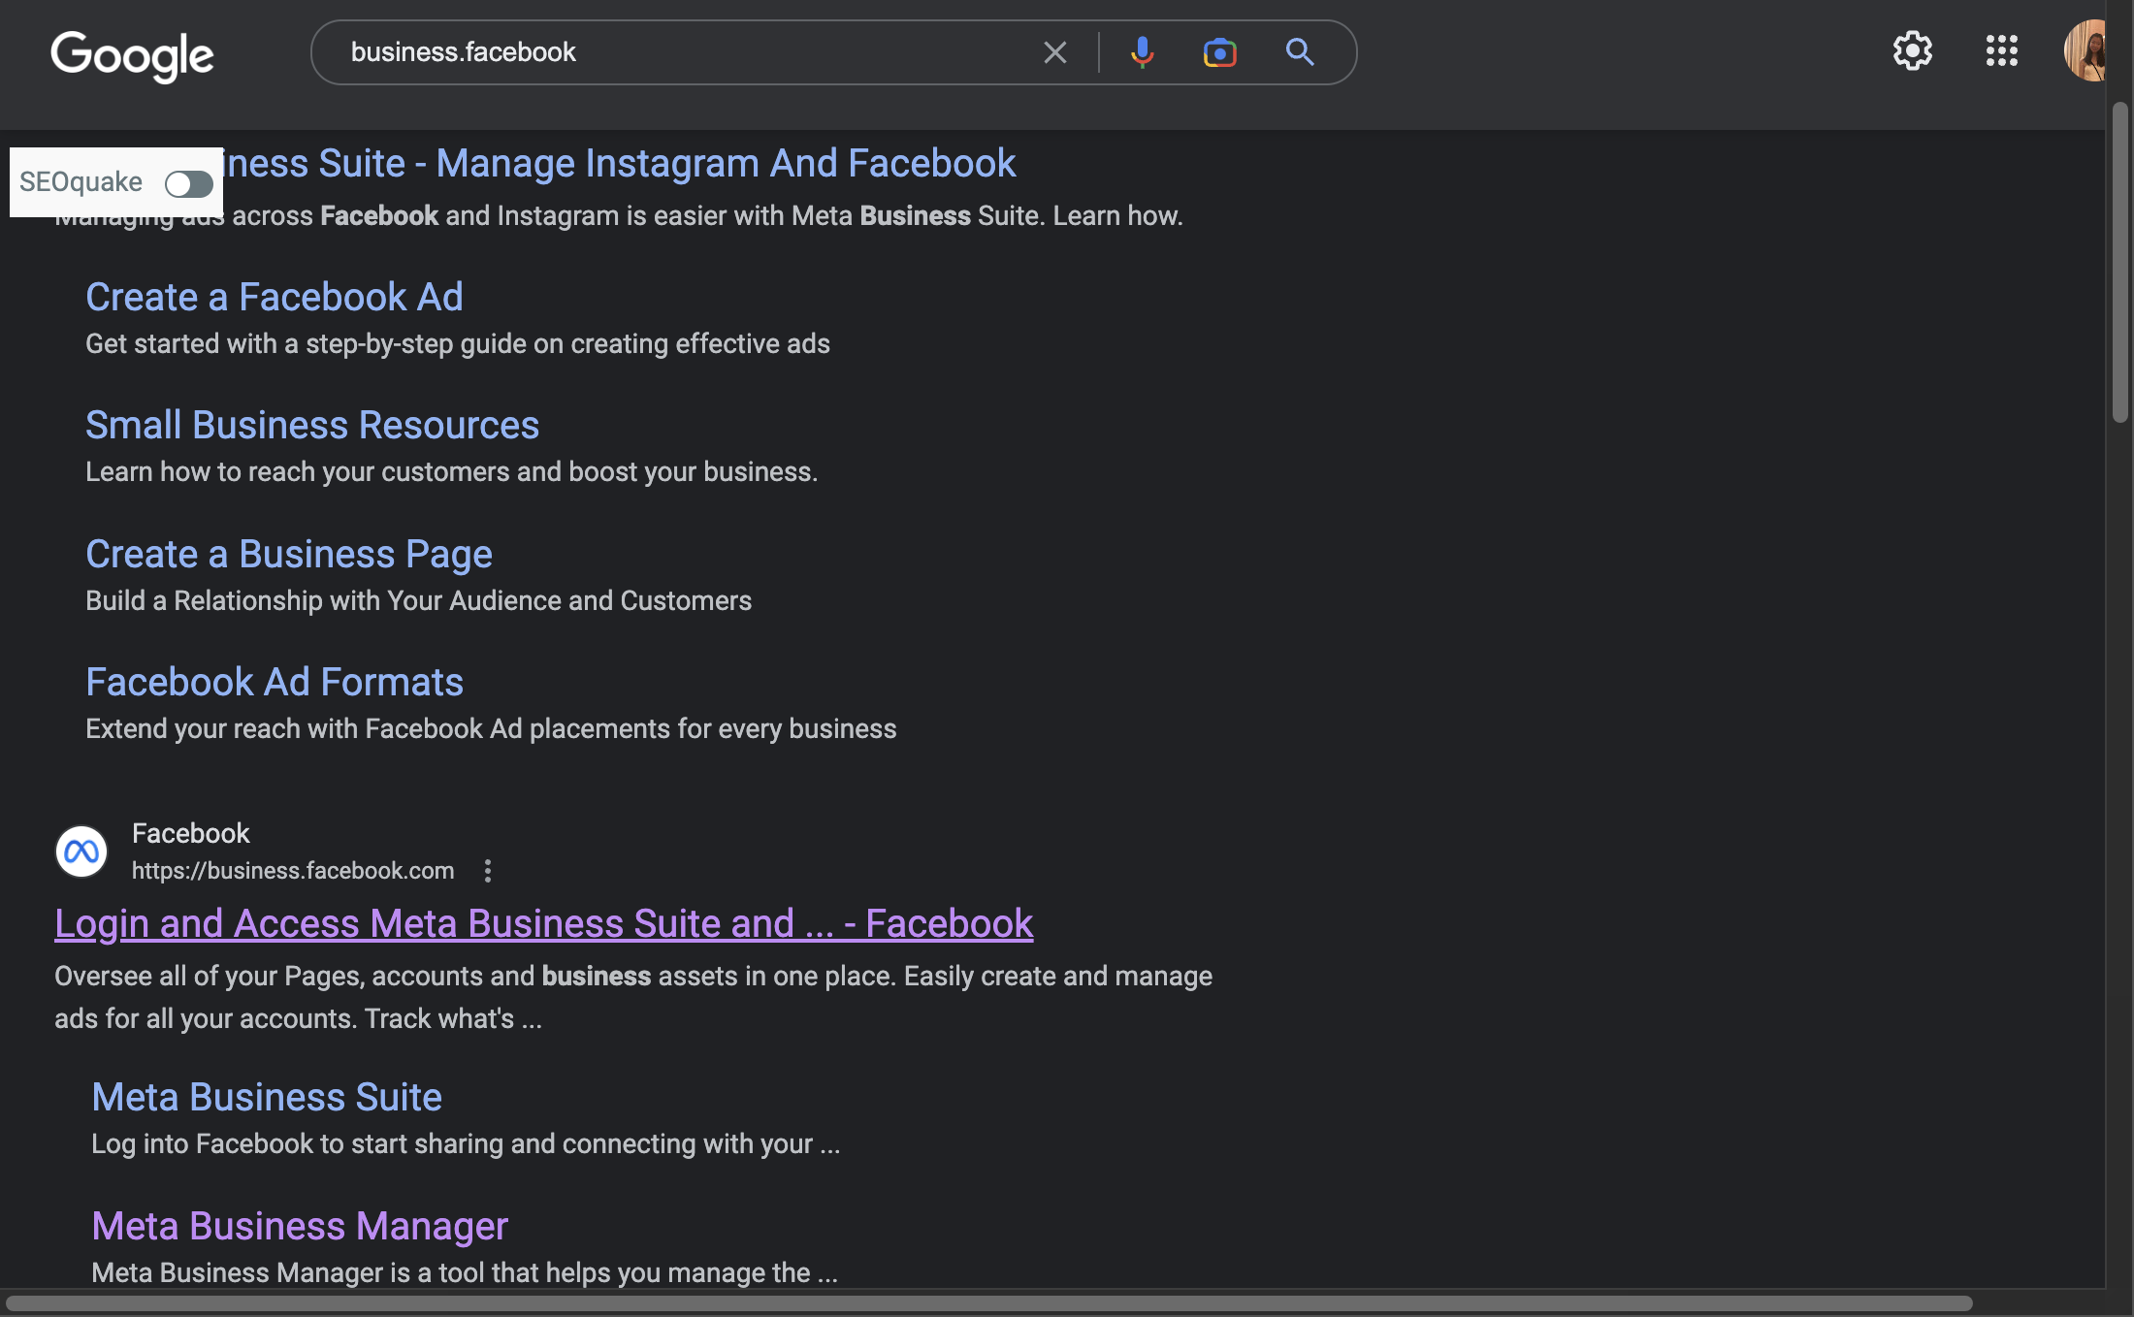Click 'Meta Business Manager is a tool' text
Screen dimensions: 2134x1317
tap(465, 1272)
